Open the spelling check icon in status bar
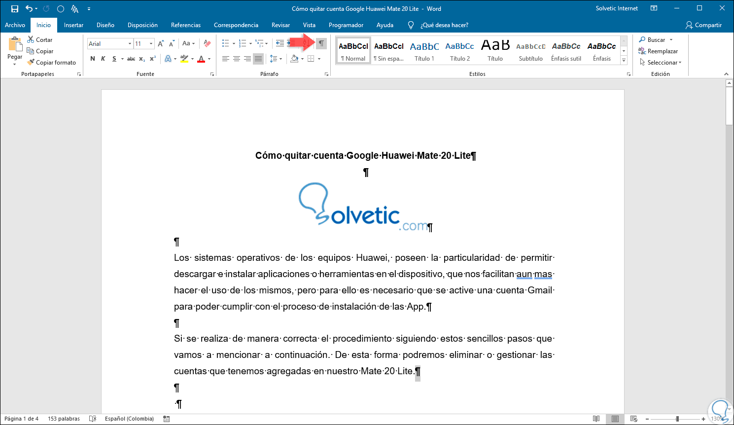 [93, 419]
